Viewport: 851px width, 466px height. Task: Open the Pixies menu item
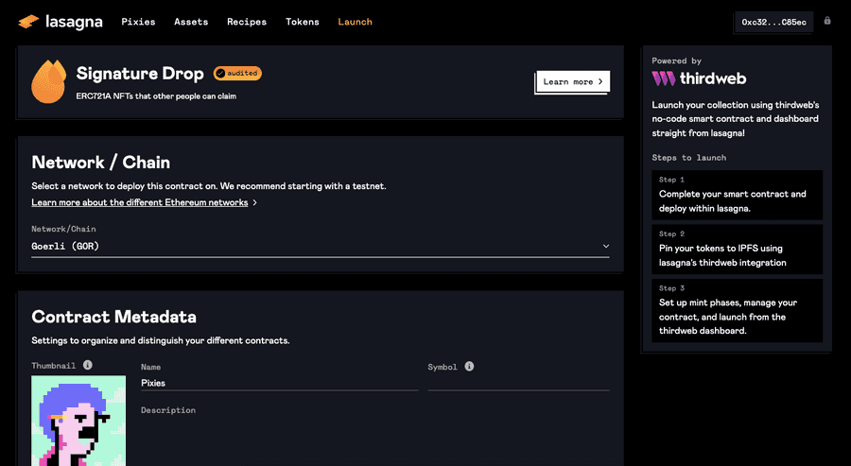click(138, 22)
